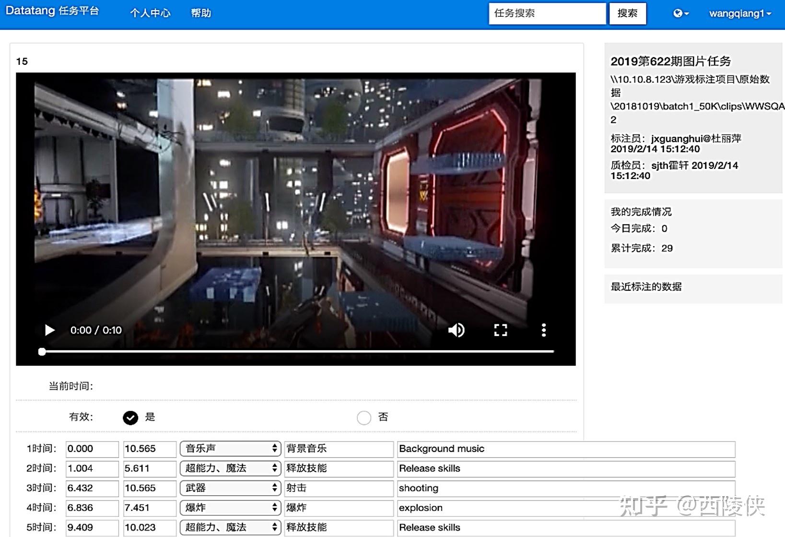Screen dimensions: 785x537
Task: Open row 5 category dropdown 超能力、魔法
Action: 230,527
